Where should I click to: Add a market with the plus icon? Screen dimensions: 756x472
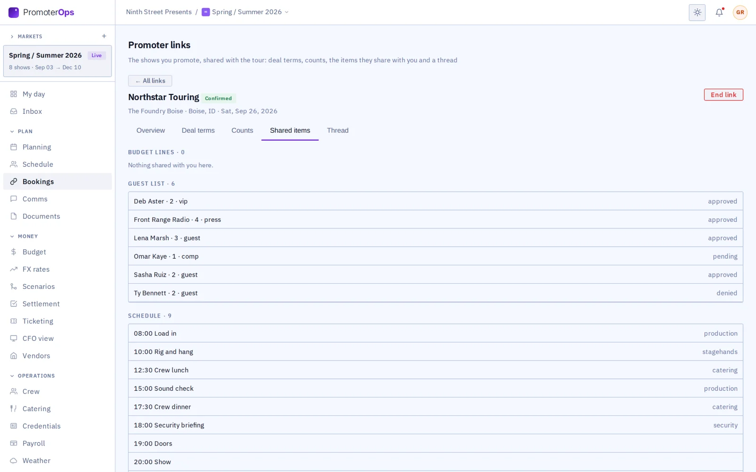click(x=104, y=36)
